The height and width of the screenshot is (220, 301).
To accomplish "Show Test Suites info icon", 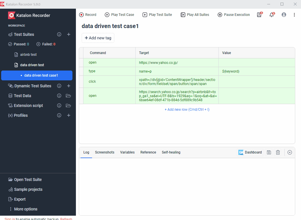I will [59, 34].
